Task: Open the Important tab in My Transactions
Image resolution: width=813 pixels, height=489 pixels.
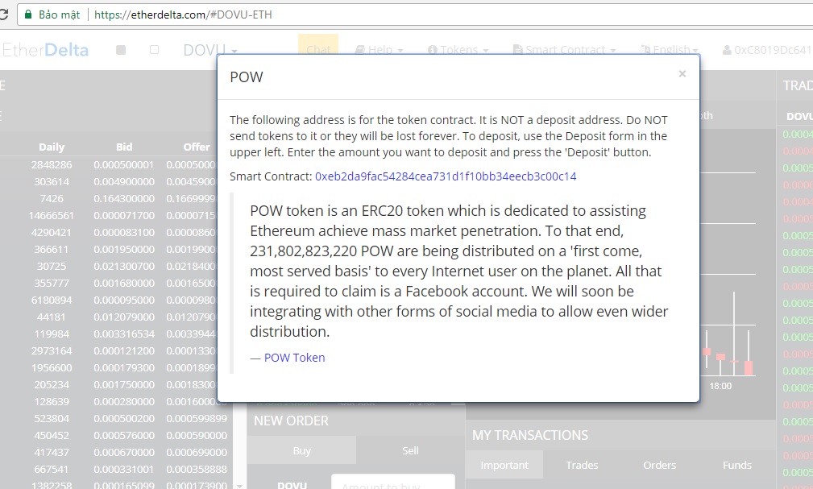Action: pos(504,465)
